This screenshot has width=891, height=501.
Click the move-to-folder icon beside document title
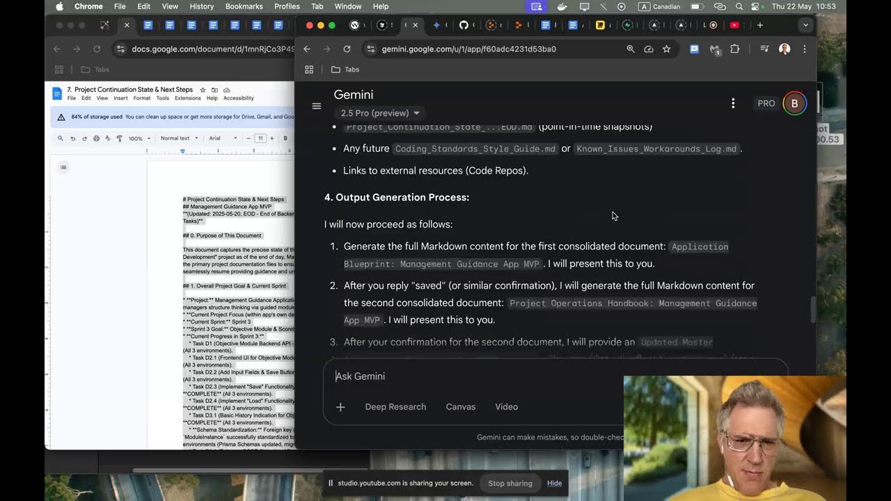tap(214, 90)
